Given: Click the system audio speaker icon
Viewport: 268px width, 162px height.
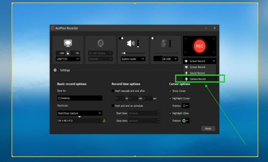Looking at the screenshot, I should 131,43.
